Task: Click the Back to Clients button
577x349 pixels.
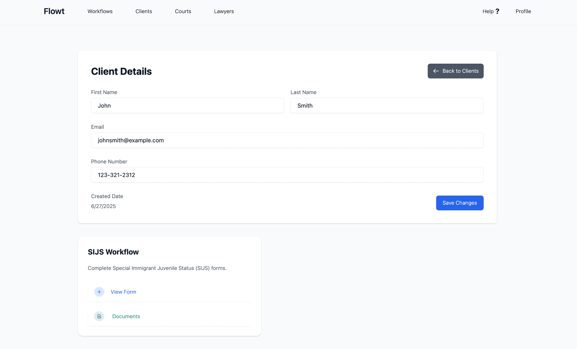Action: [x=456, y=71]
